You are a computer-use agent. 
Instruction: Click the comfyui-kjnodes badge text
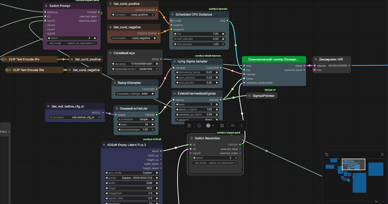click(x=218, y=9)
